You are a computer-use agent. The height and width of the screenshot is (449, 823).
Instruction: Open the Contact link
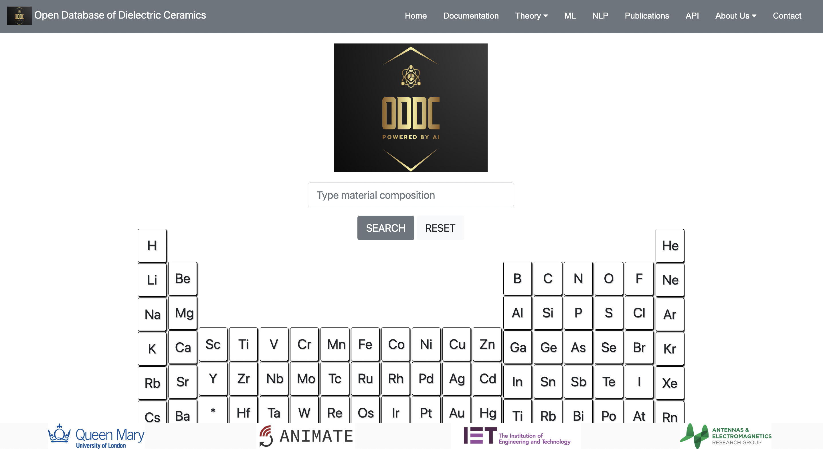(787, 16)
